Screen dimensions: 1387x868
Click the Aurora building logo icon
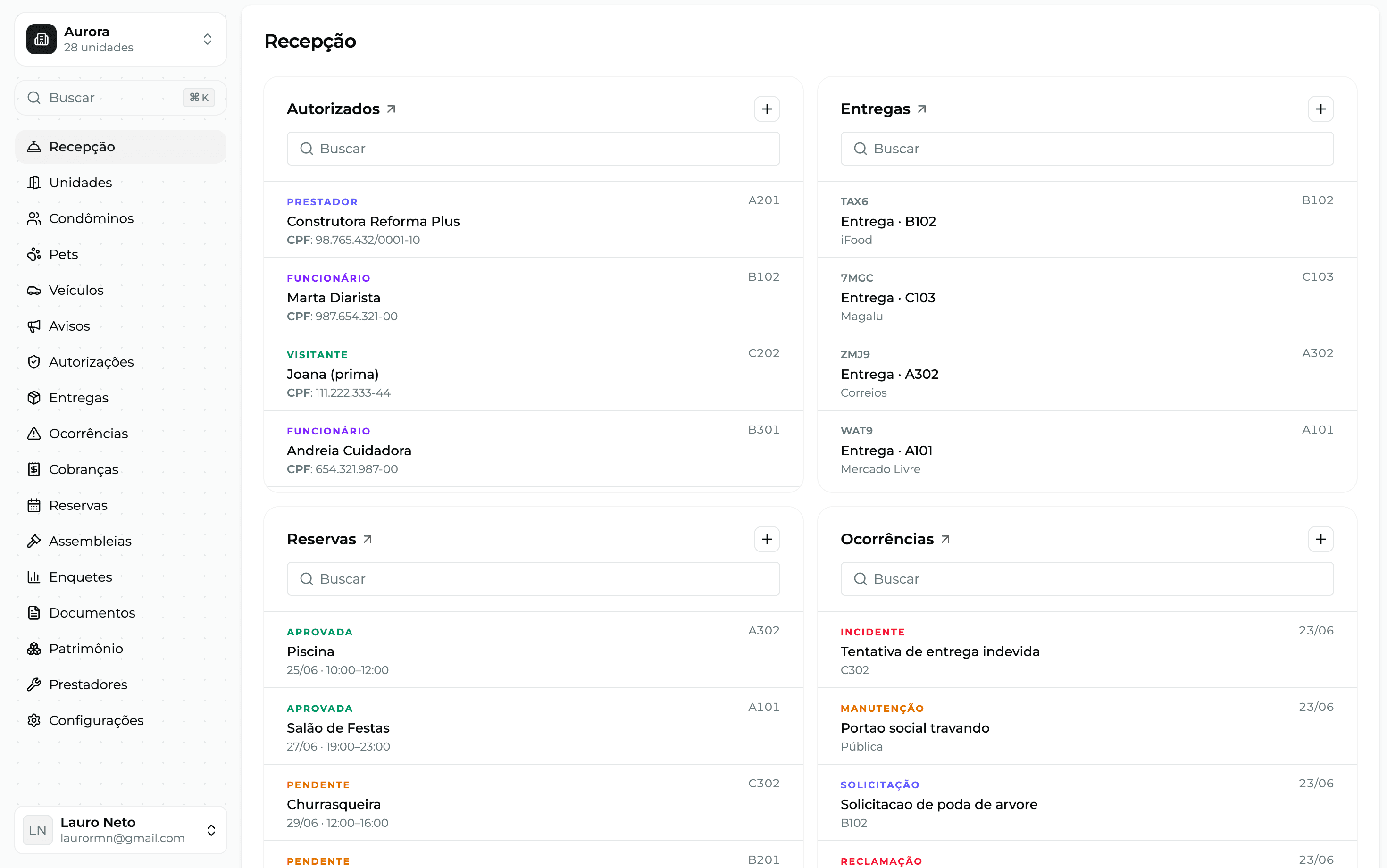coord(42,39)
